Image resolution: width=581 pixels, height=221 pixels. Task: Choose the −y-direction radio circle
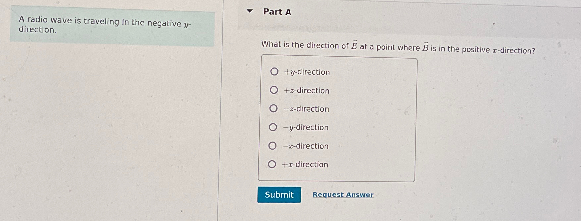[x=273, y=127]
